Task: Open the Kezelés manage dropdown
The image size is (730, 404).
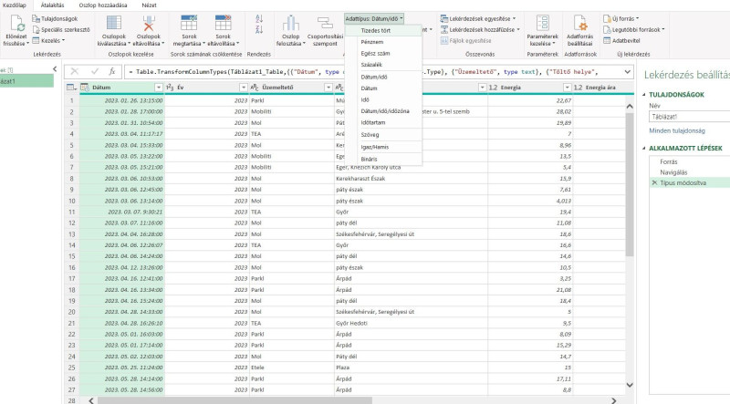Action: coord(48,40)
